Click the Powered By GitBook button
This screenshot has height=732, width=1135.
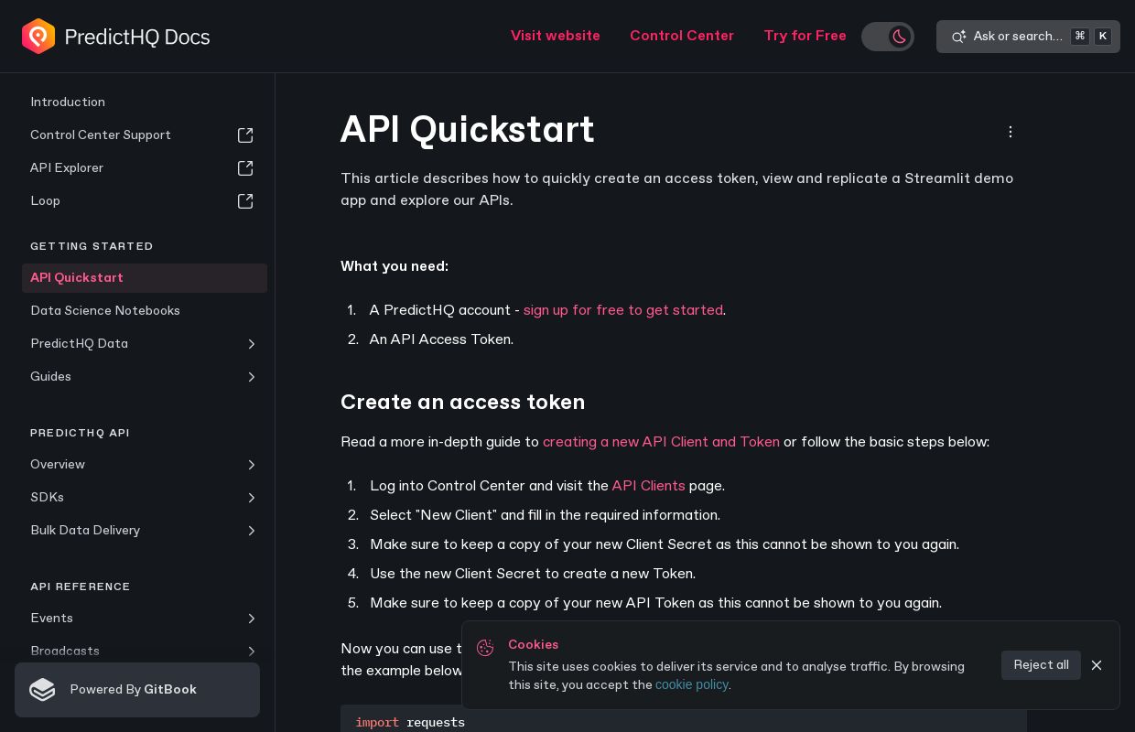pos(137,690)
